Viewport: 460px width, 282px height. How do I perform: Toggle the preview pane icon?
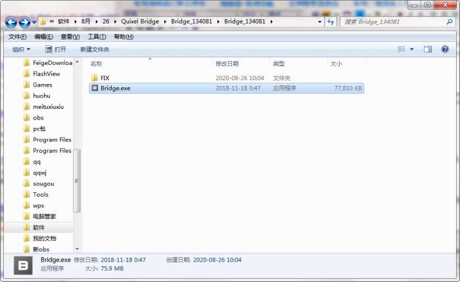(x=427, y=49)
